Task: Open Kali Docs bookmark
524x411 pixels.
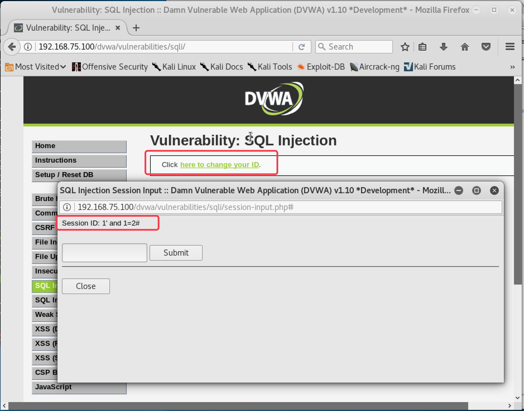Action: pos(222,67)
